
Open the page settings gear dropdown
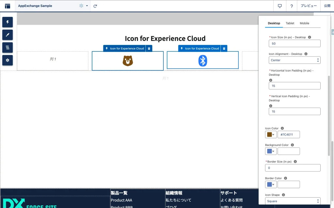83,6
